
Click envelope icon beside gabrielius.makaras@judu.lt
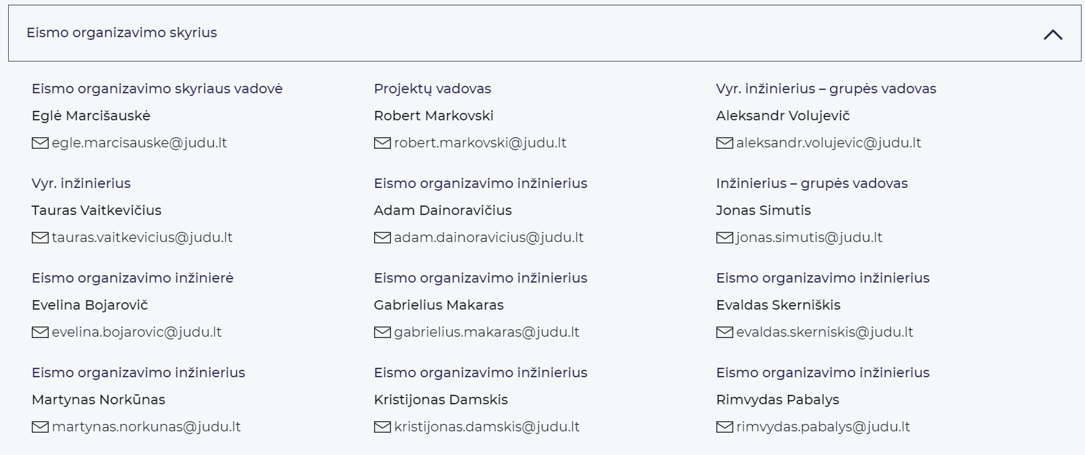coord(382,333)
